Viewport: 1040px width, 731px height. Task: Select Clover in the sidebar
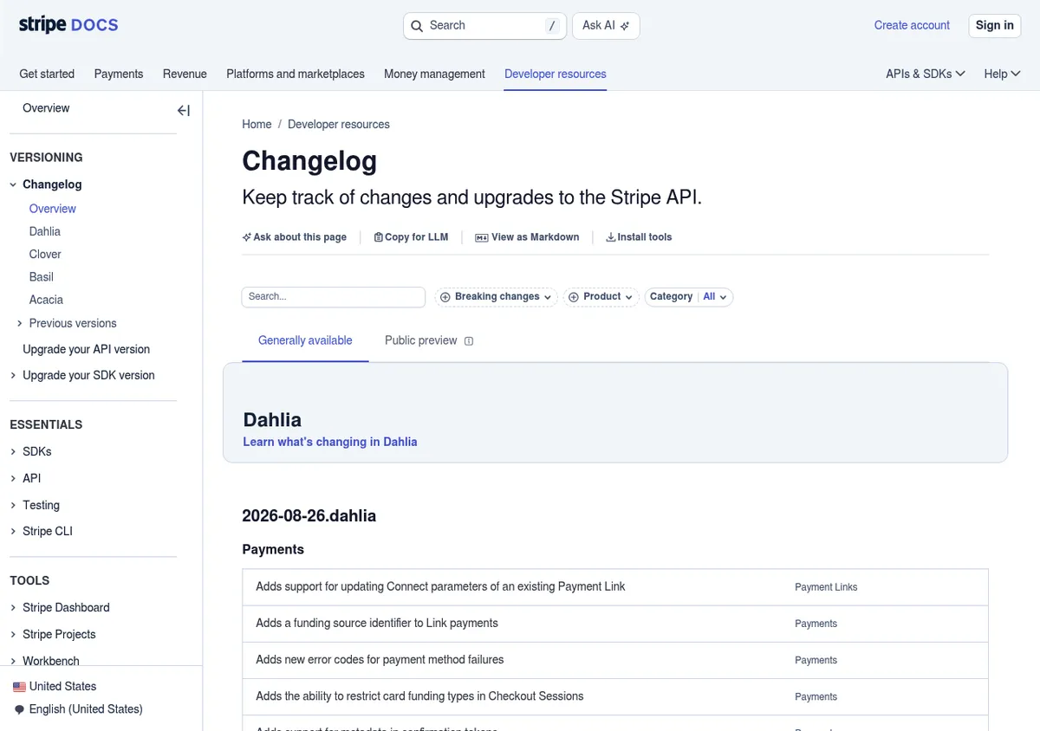point(45,254)
